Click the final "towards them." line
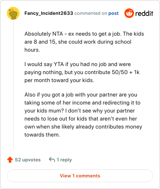160x189 pixels. pyautogui.click(x=42, y=135)
